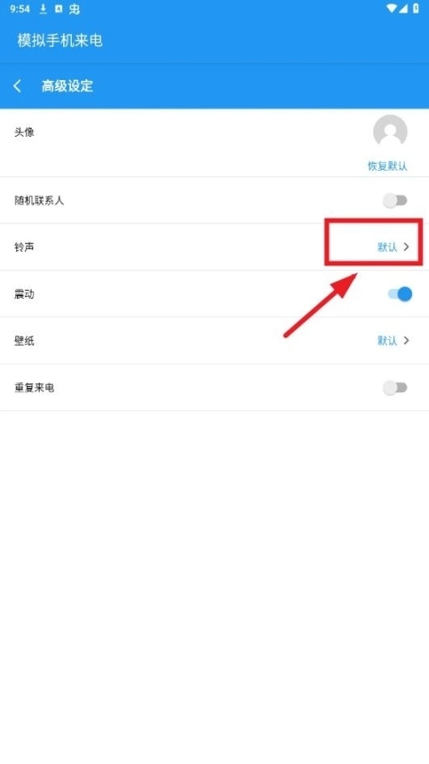Tap 默认 value in the 壁纸 row
The width and height of the screenshot is (429, 764).
387,340
